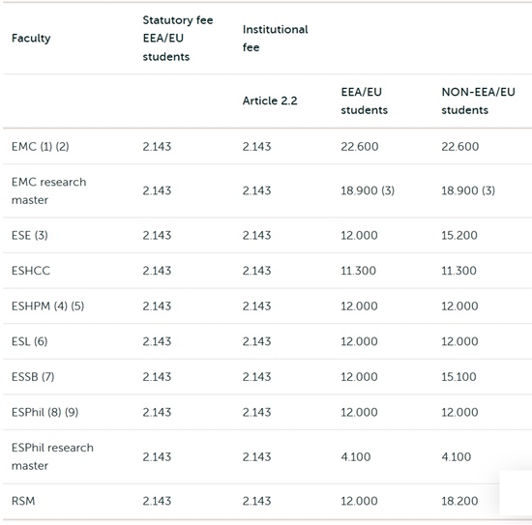This screenshot has height=525, width=532.
Task: Click the Faculty column header
Action: click(31, 38)
